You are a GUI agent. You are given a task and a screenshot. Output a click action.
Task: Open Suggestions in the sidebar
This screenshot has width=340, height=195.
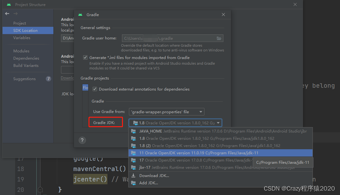pos(24,79)
